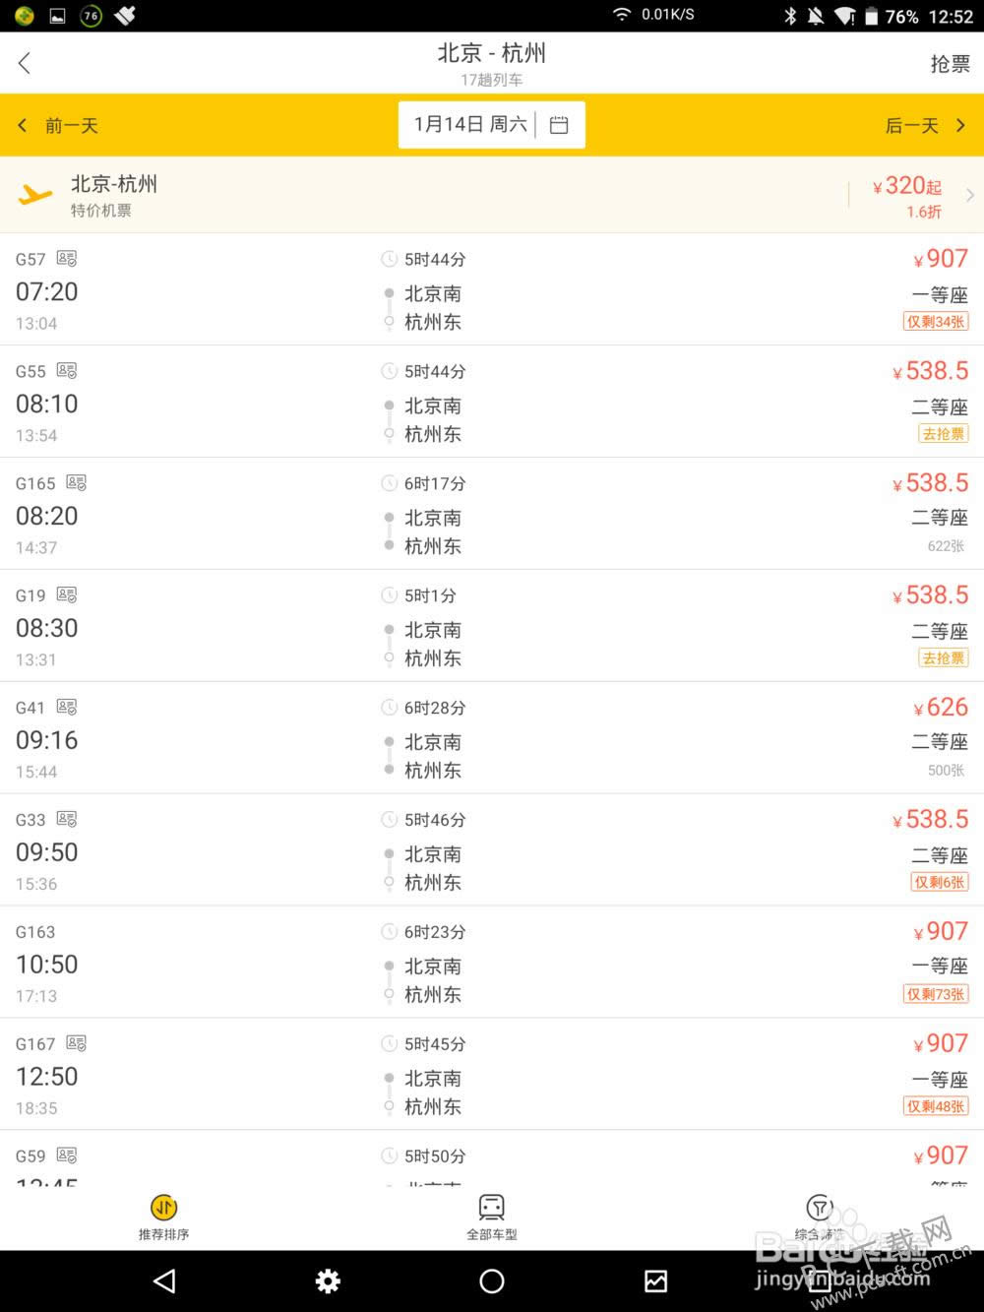Open the 1月14日 周六 date selector
984x1312 pixels.
pyautogui.click(x=470, y=125)
